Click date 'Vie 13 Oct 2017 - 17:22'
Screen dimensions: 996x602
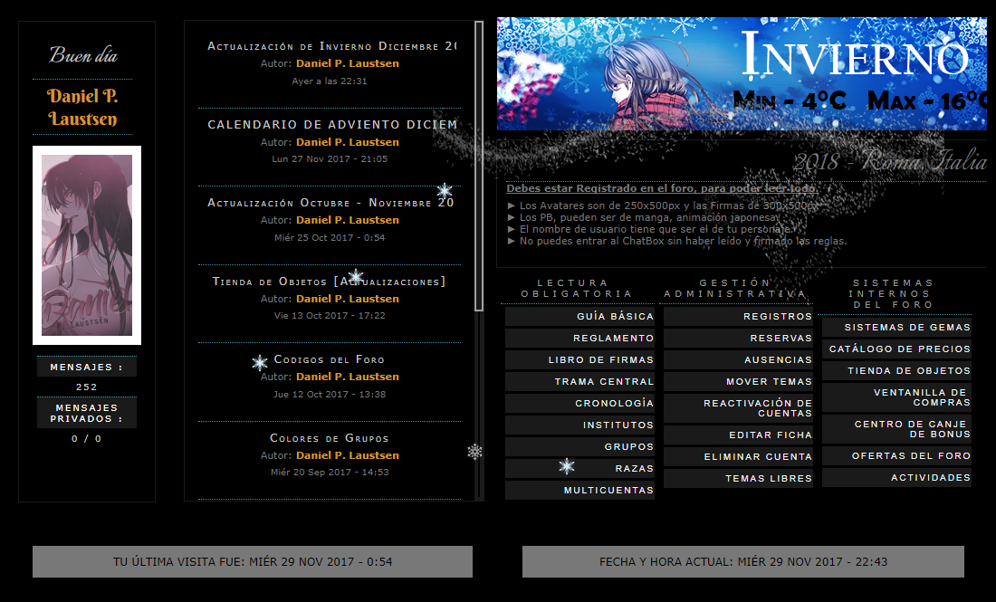329,315
